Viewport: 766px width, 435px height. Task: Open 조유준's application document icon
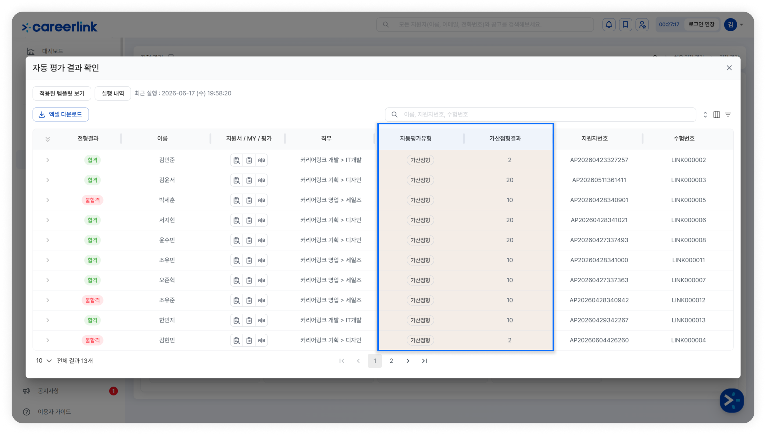(x=236, y=300)
